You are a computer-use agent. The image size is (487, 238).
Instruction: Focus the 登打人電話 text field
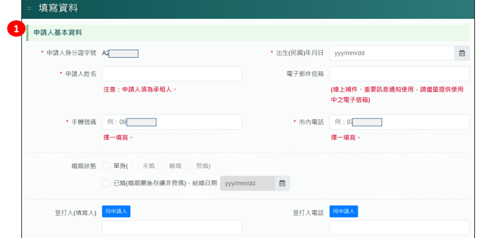(x=399, y=228)
